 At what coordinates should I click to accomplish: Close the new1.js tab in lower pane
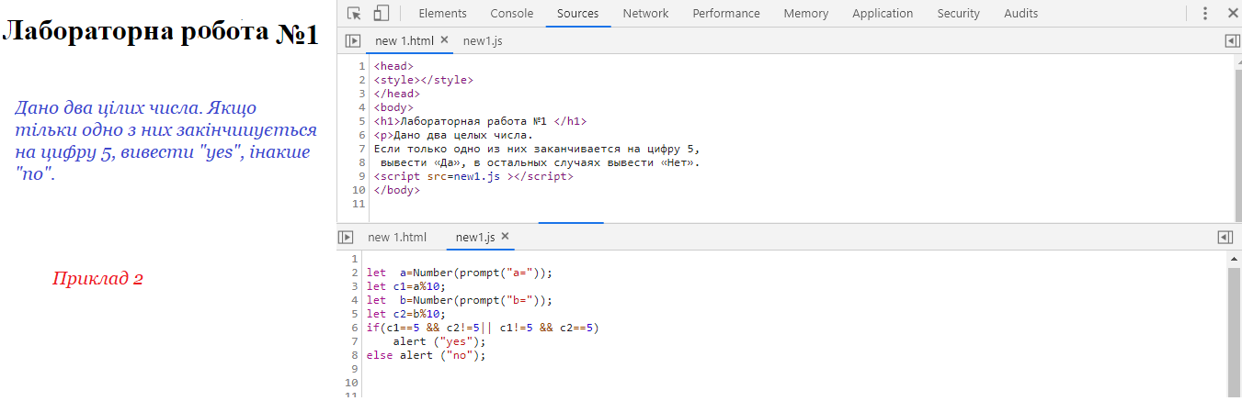tap(505, 237)
